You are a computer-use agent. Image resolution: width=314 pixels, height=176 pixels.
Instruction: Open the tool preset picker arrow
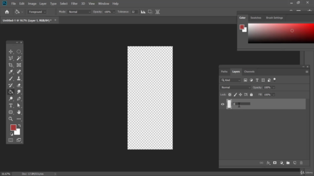tap(22, 12)
